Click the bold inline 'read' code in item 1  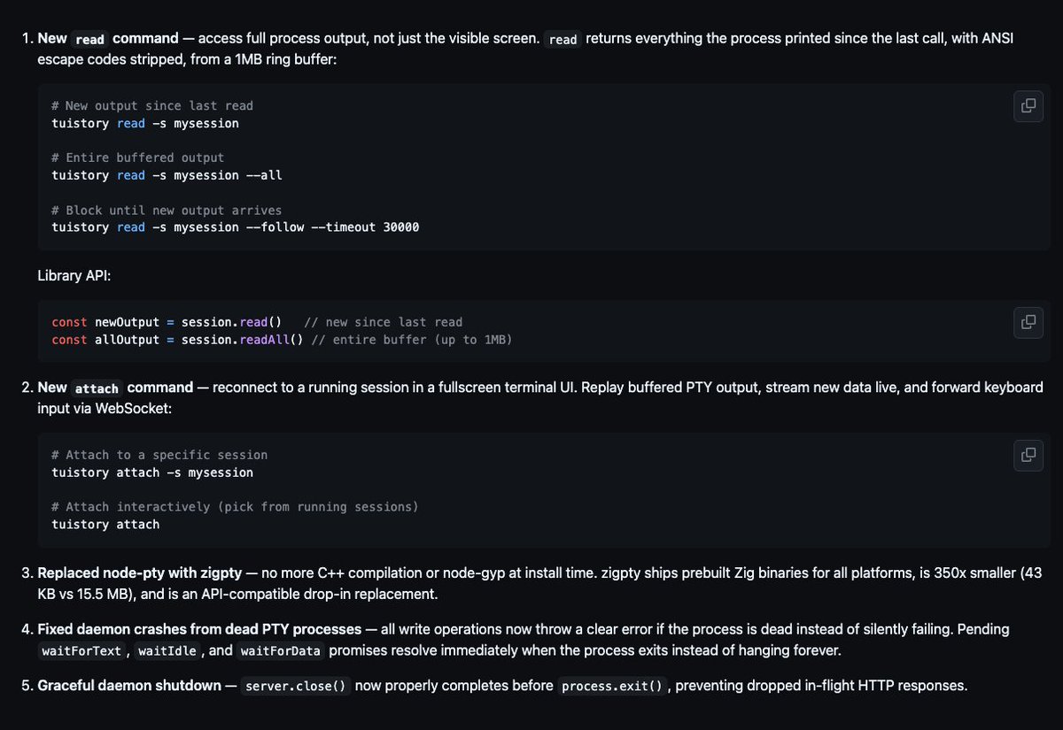[89, 39]
